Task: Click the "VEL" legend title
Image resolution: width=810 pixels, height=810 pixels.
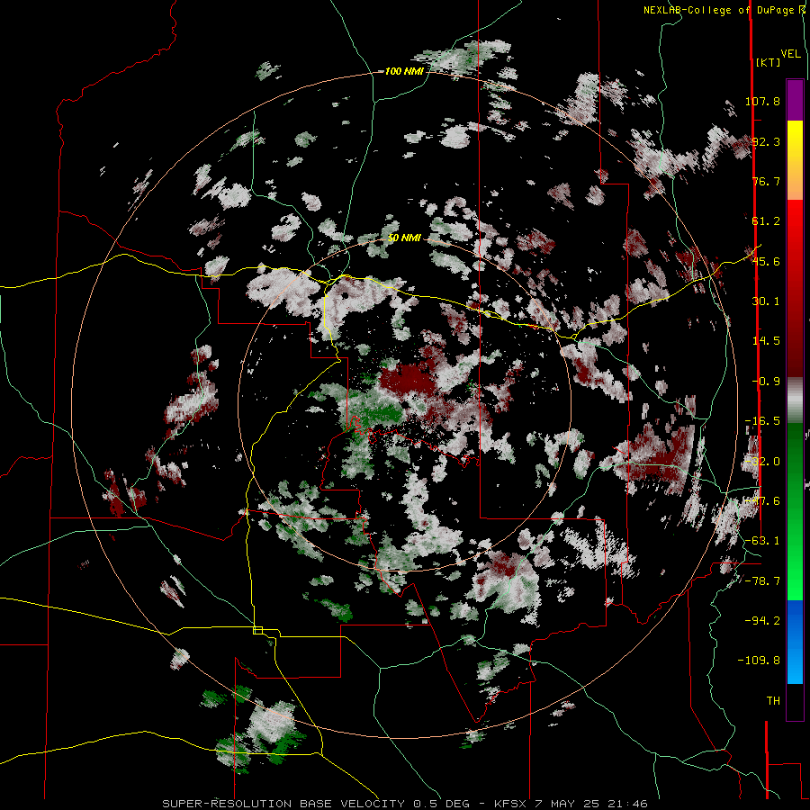Action: (x=790, y=54)
